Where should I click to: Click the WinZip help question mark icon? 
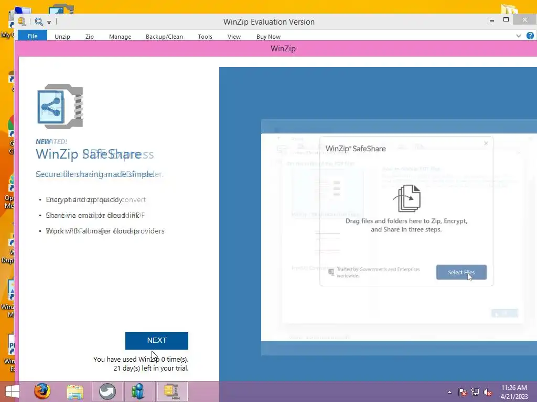tap(530, 36)
